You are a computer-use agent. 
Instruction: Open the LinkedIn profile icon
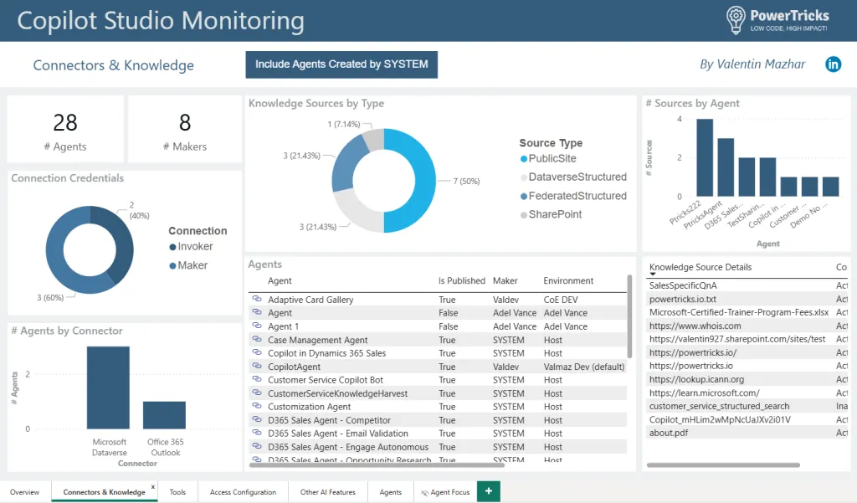pos(833,64)
